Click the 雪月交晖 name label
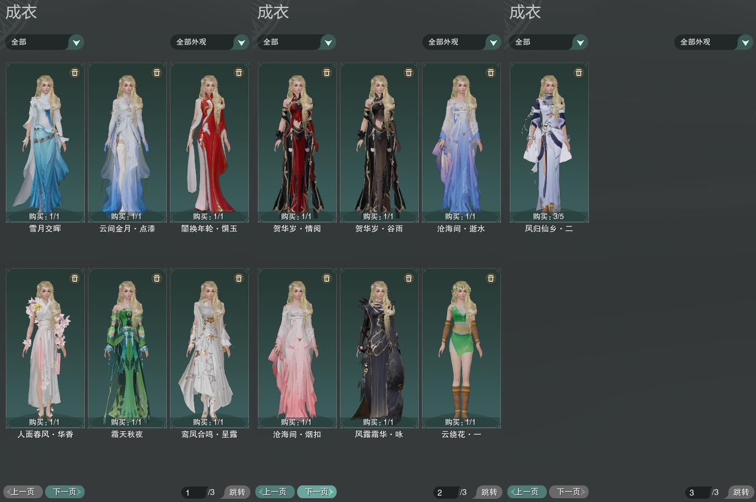 (45, 229)
